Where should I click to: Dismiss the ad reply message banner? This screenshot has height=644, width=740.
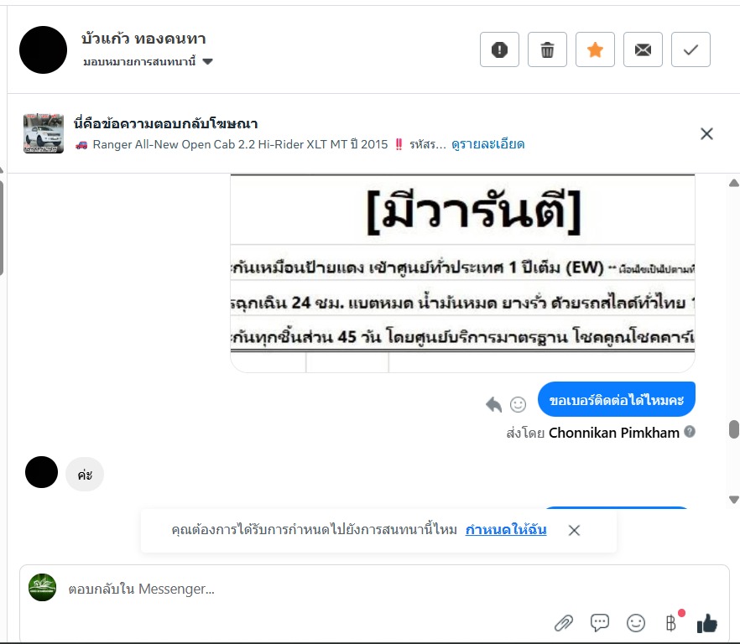tap(706, 134)
